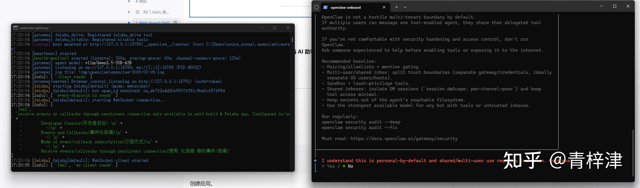Minimize the openclaw-gateway window
The height and width of the screenshot is (188, 640).
(x=261, y=28)
